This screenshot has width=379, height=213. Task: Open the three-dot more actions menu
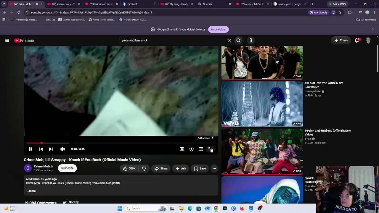(214, 168)
